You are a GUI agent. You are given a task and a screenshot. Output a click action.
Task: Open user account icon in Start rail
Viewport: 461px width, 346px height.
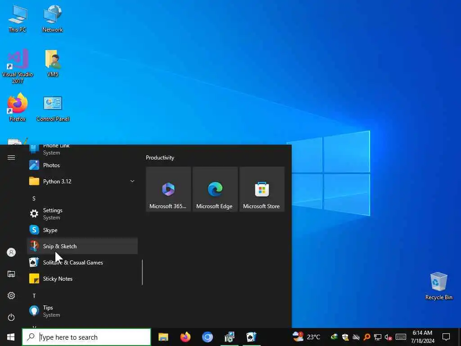click(11, 252)
